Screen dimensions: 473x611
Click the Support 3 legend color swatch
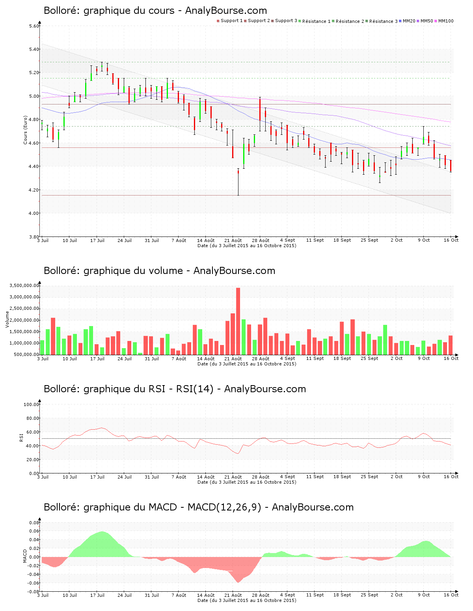(272, 21)
